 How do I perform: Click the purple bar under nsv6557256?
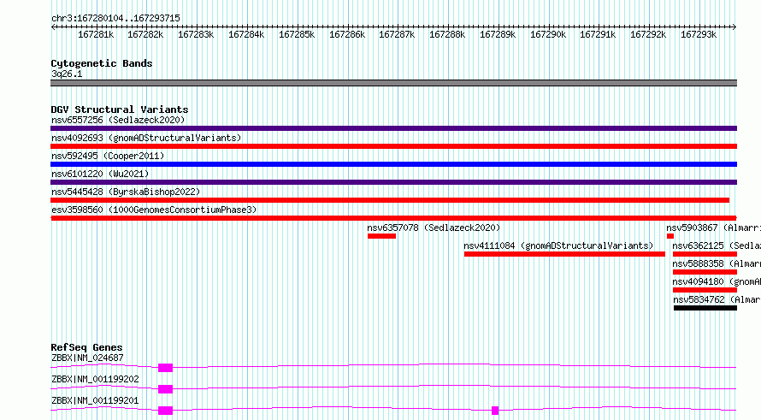(x=393, y=128)
